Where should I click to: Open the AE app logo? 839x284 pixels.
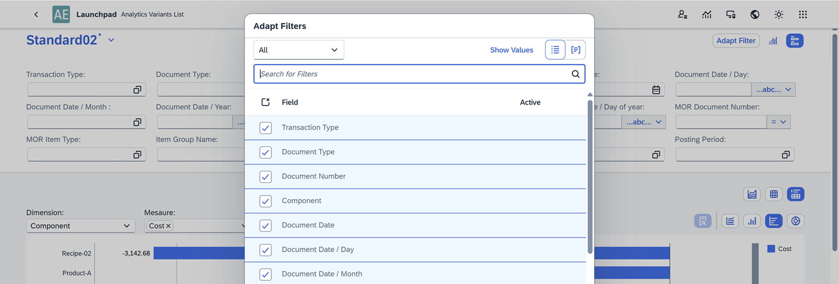coord(61,15)
